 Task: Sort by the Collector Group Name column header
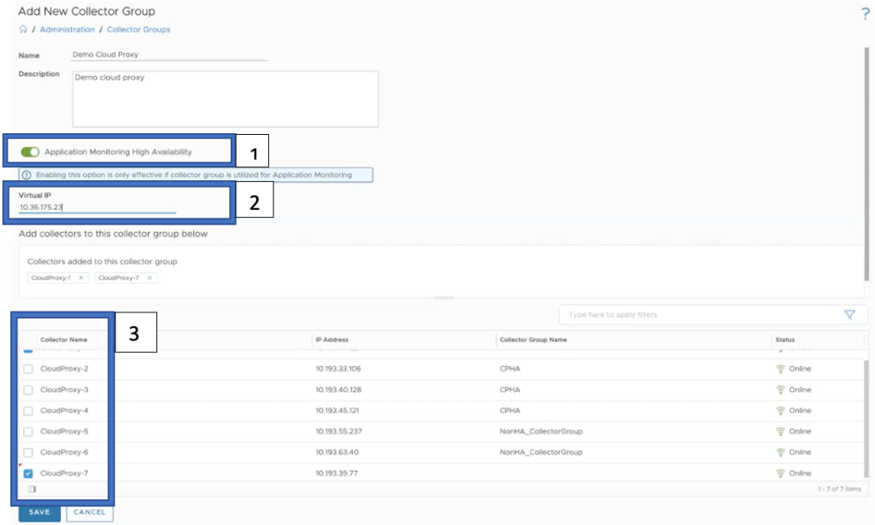pos(533,340)
